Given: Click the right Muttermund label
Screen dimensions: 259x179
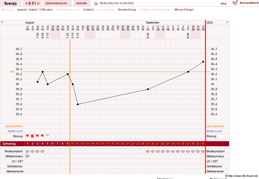Looking at the screenshot, I should pyautogui.click(x=214, y=131).
